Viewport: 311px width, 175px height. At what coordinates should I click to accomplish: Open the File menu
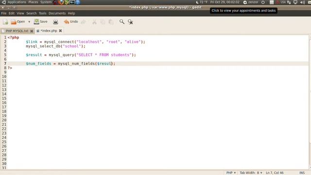[x=4, y=13]
